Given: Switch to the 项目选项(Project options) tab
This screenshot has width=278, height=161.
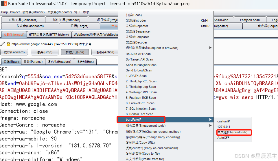Looking at the screenshot, I should pyautogui.click(x=103, y=20).
